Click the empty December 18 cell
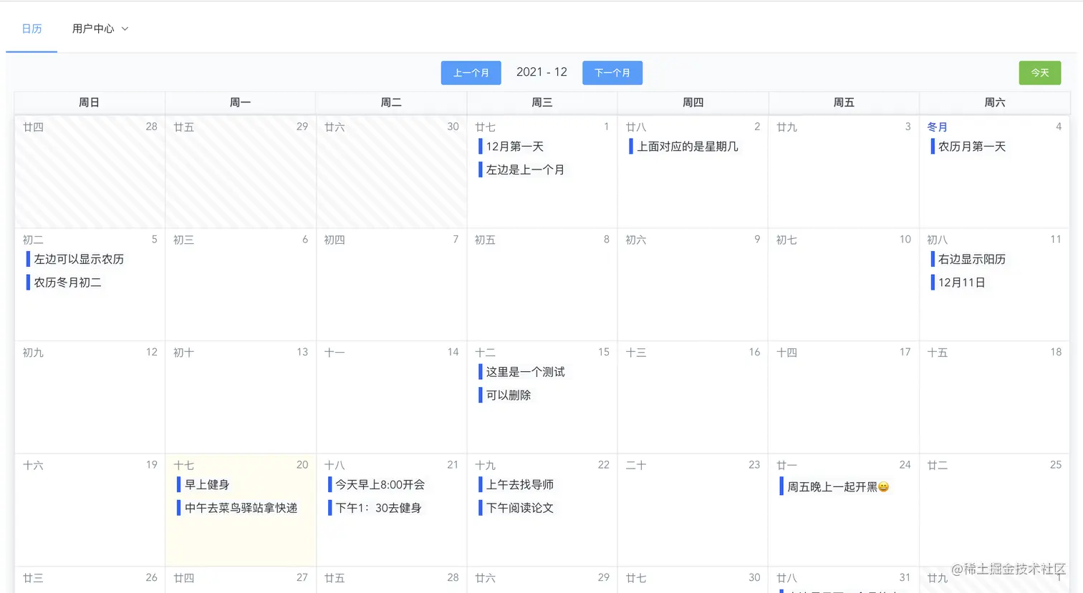1083x593 pixels. 994,397
